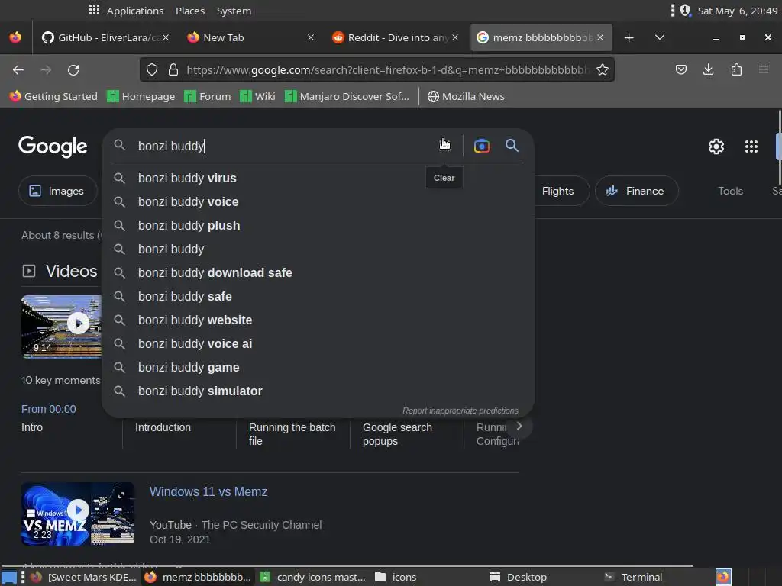Image resolution: width=782 pixels, height=586 pixels.
Task: List all tabs with the chevron
Action: pyautogui.click(x=659, y=37)
